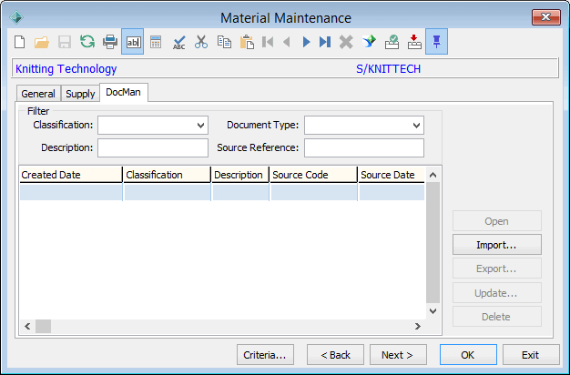Click the horizontal scrollbar thumb
The image size is (570, 375).
pos(44,327)
